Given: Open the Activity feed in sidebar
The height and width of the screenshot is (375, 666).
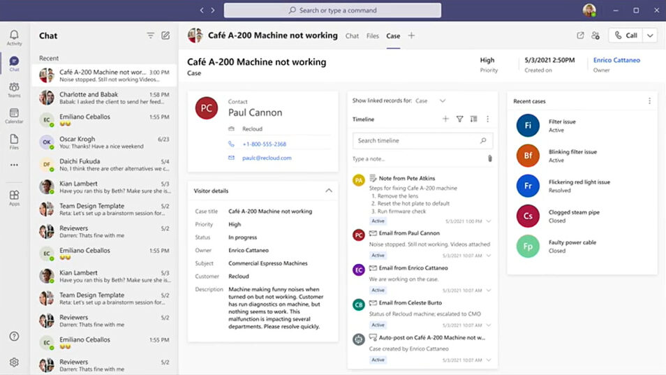Looking at the screenshot, I should (x=14, y=38).
